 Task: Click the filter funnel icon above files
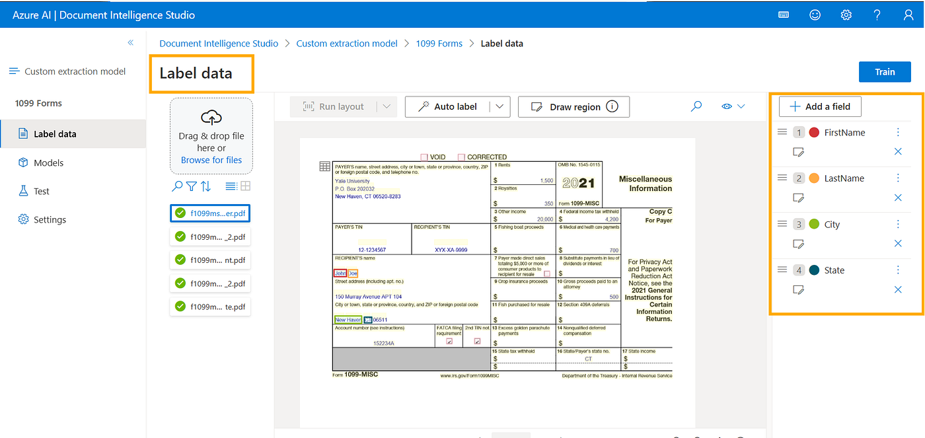point(192,186)
